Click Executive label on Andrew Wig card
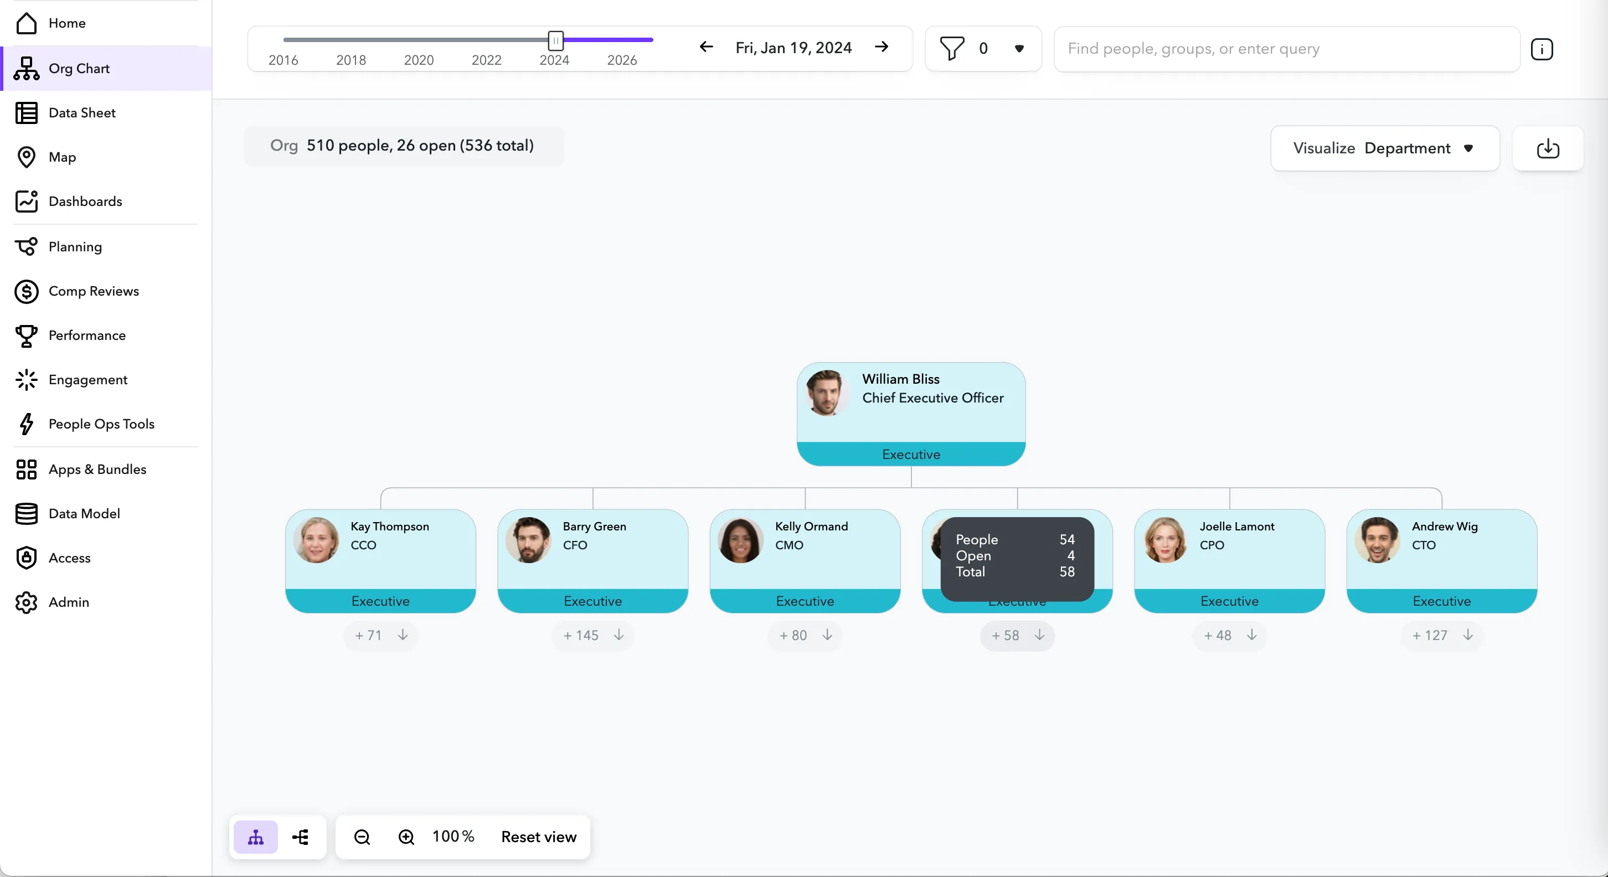Viewport: 1608px width, 877px height. tap(1442, 601)
